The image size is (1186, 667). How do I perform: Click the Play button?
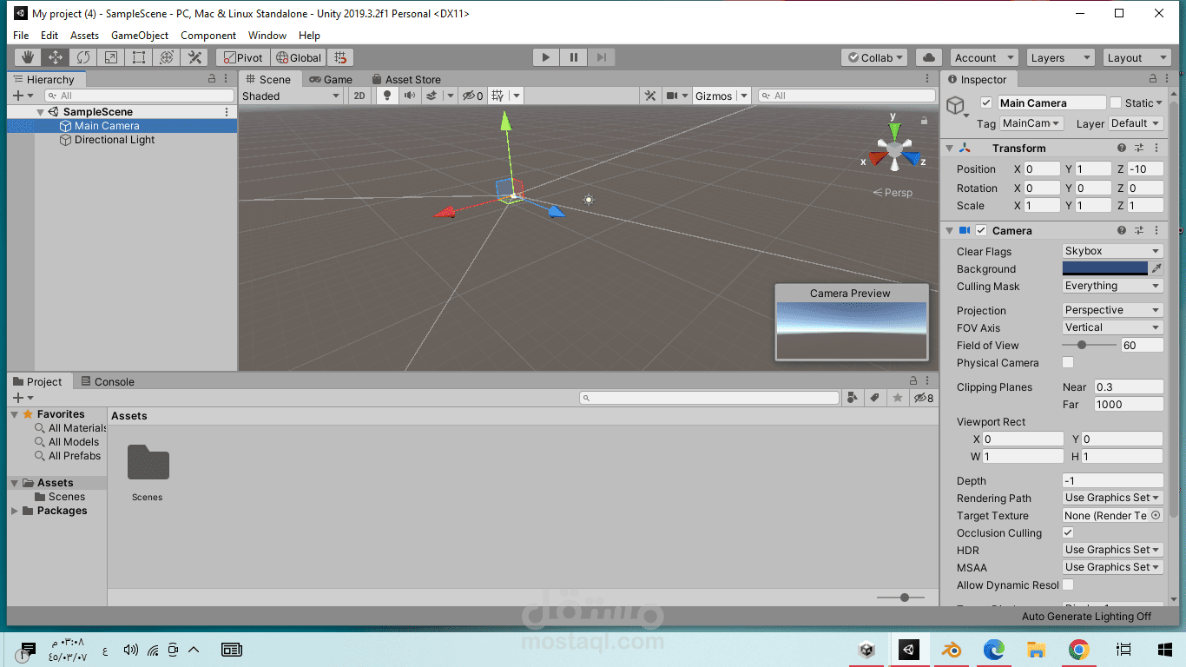[545, 57]
